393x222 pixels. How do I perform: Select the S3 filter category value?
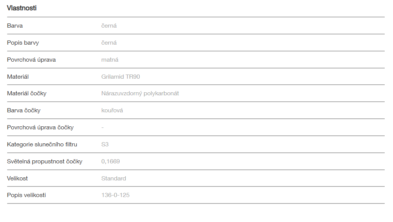[105, 144]
